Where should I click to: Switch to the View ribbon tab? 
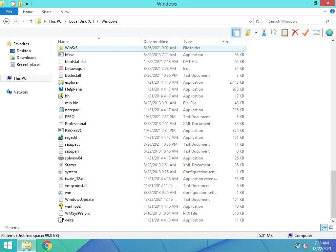pos(65,12)
